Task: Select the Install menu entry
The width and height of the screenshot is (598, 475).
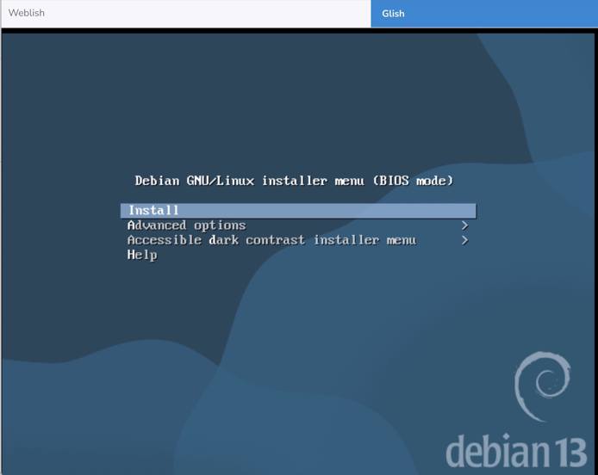Action: click(x=298, y=211)
